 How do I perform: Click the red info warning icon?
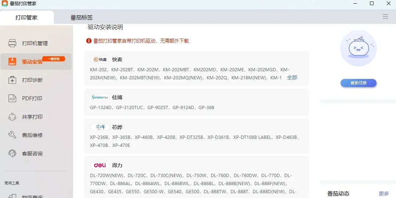click(x=89, y=41)
